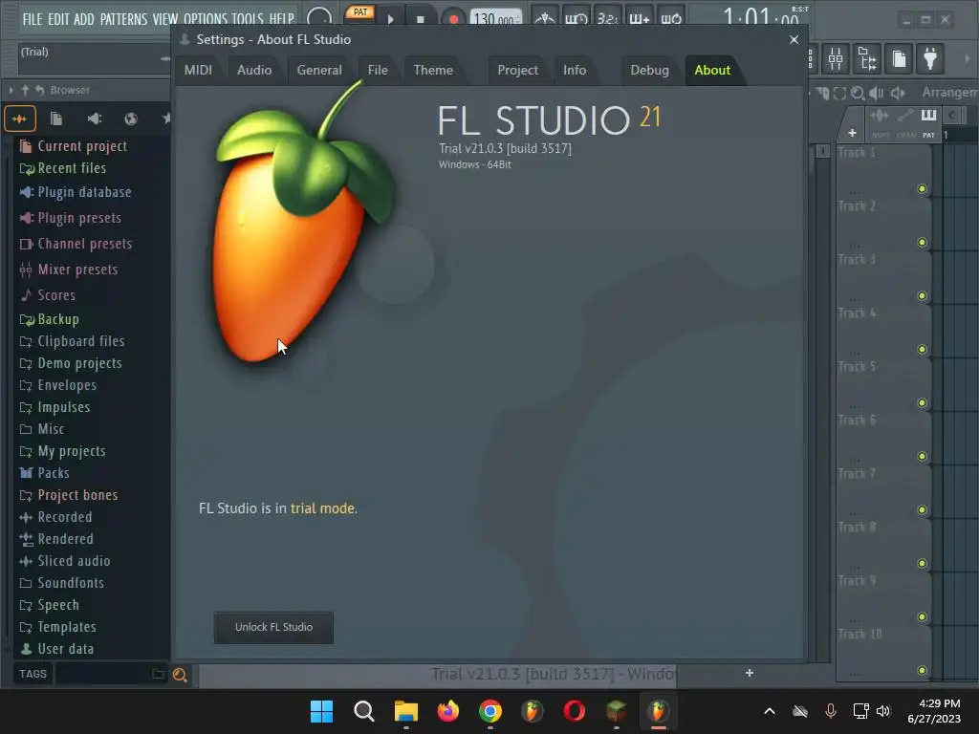This screenshot has height=734, width=979.
Task: Mute Track 3 via its green light
Action: click(922, 296)
